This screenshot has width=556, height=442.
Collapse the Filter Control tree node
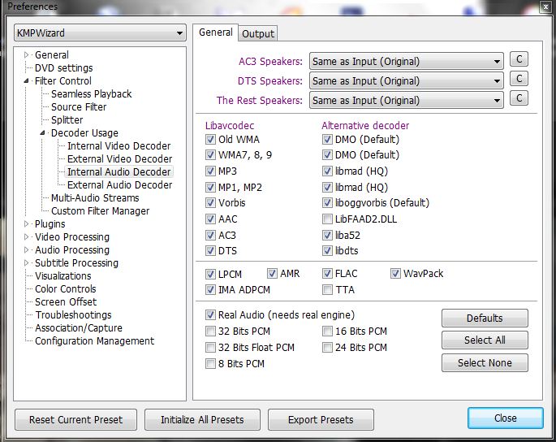click(26, 81)
